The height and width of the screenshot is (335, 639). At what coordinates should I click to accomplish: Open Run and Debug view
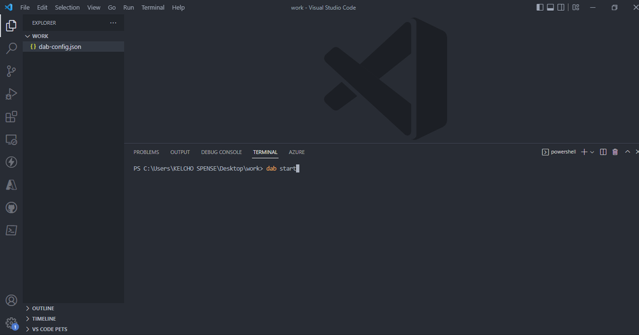click(12, 94)
